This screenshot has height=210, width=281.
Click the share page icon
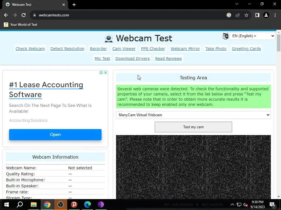(x=238, y=15)
